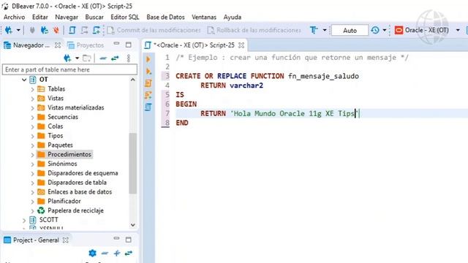Click the New Connection plug icon in main toolbar

[9, 30]
